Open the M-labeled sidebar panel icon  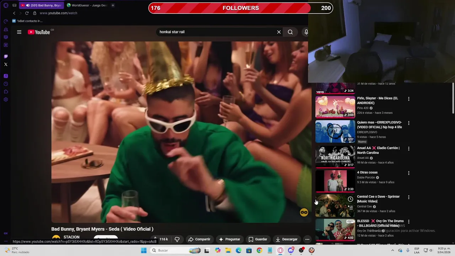[6, 45]
